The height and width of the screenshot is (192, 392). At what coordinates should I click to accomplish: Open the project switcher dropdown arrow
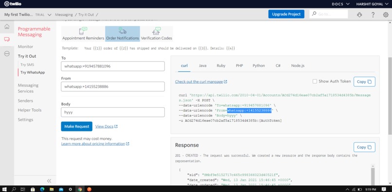[x=49, y=15]
